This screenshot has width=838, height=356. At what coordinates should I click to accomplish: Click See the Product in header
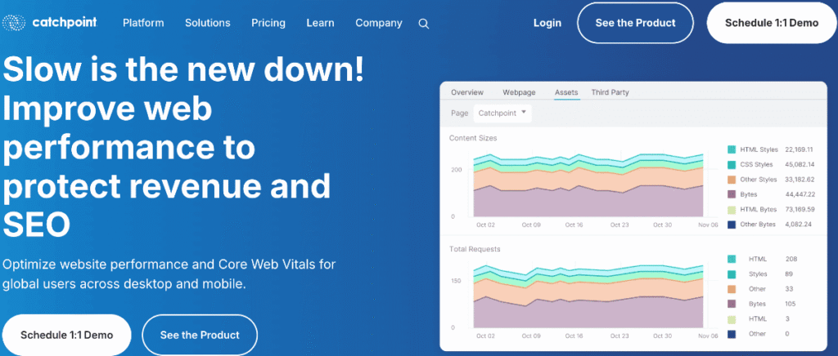tap(635, 23)
